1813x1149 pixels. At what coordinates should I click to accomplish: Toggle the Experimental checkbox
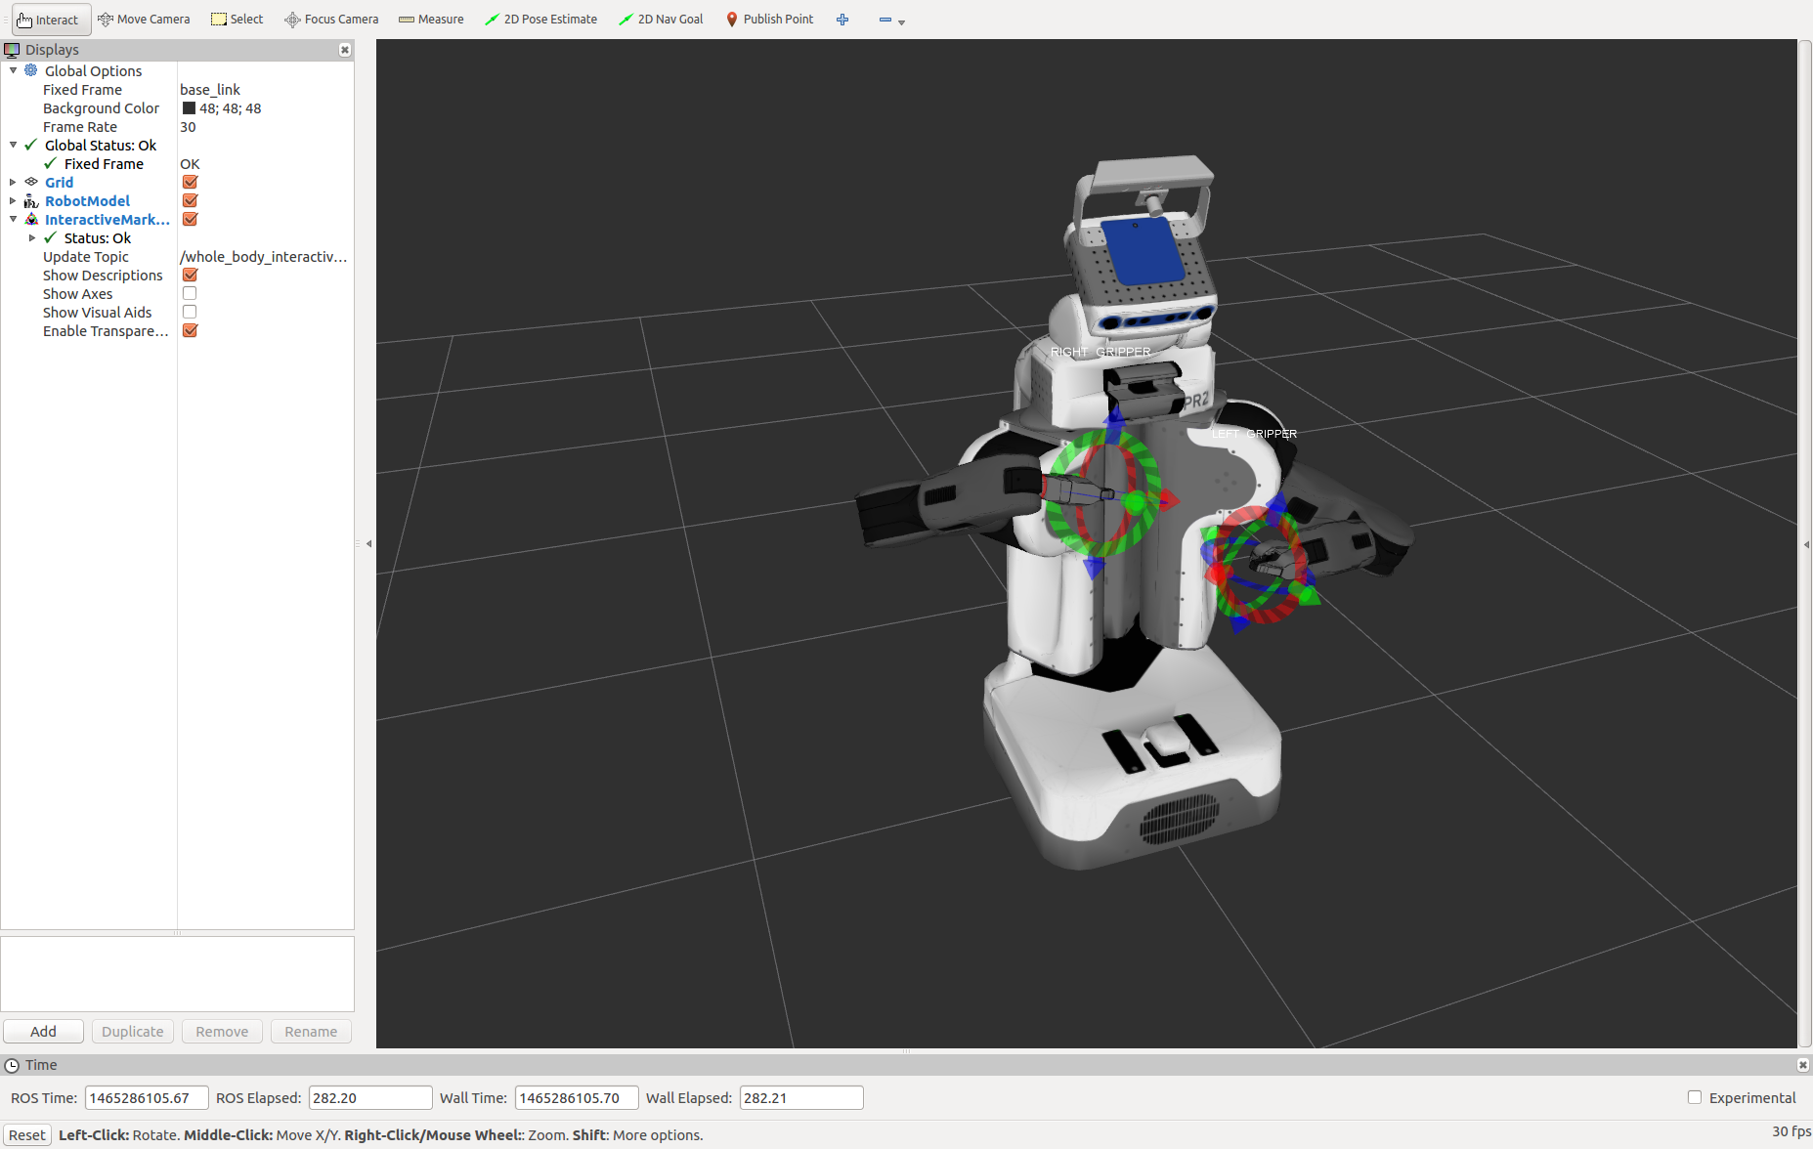pyautogui.click(x=1695, y=1097)
